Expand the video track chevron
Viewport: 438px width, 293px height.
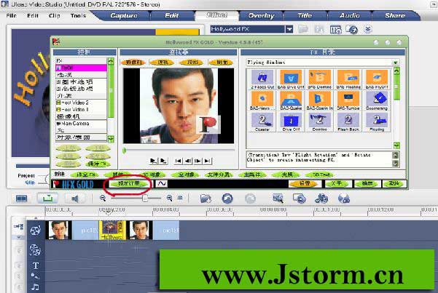click(19, 238)
